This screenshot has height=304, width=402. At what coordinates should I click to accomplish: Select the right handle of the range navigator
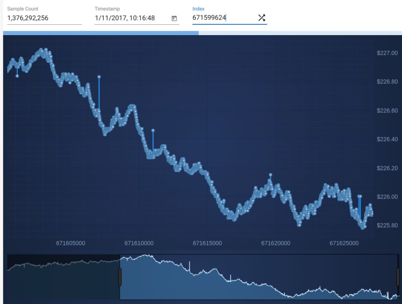tap(398, 277)
